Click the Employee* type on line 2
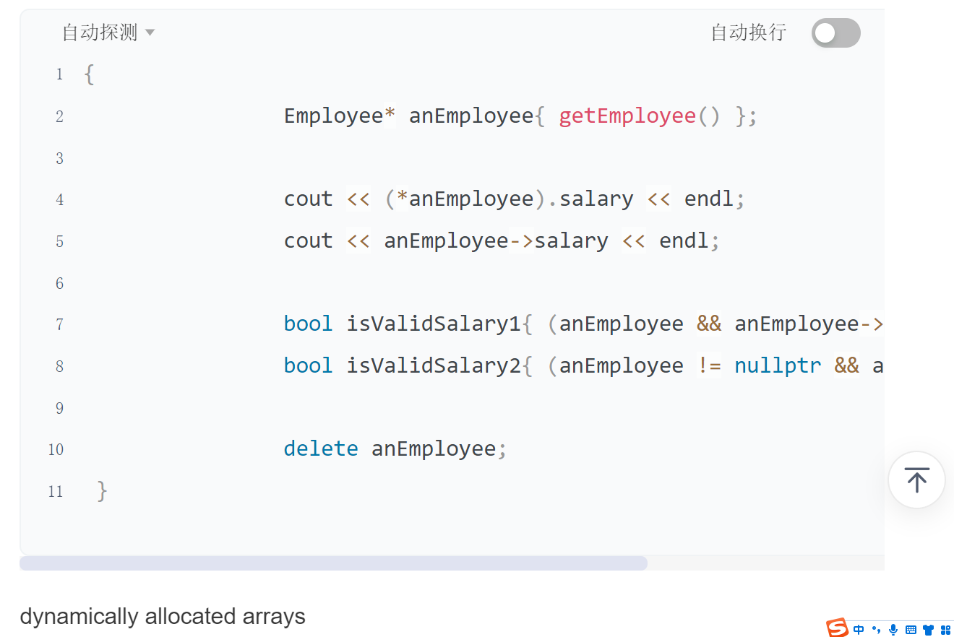 pyautogui.click(x=339, y=116)
